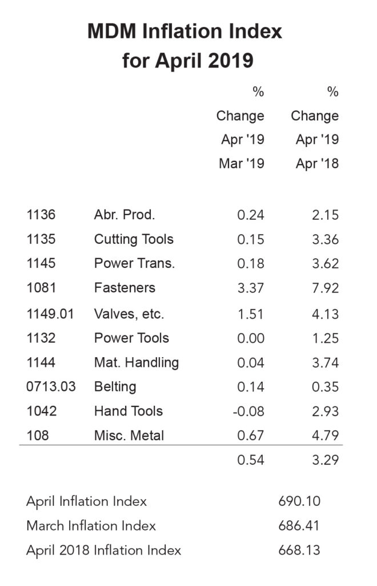Image resolution: width=377 pixels, height=586 pixels.
Task: Click the Power Tools category label
Action: [x=131, y=338]
